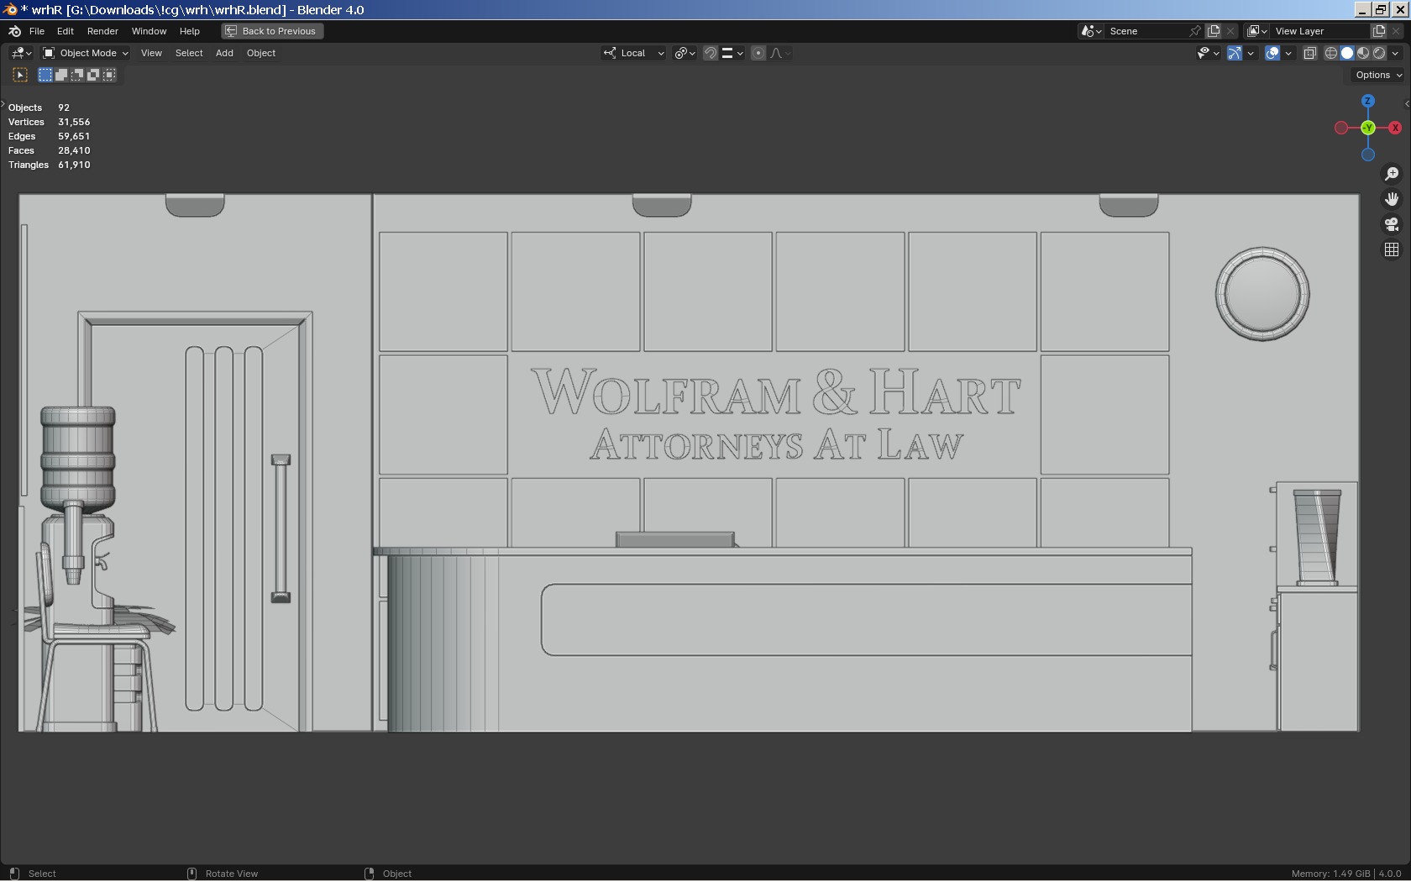Switch to Material Preview shading
Image resolution: width=1411 pixels, height=882 pixels.
(x=1363, y=53)
